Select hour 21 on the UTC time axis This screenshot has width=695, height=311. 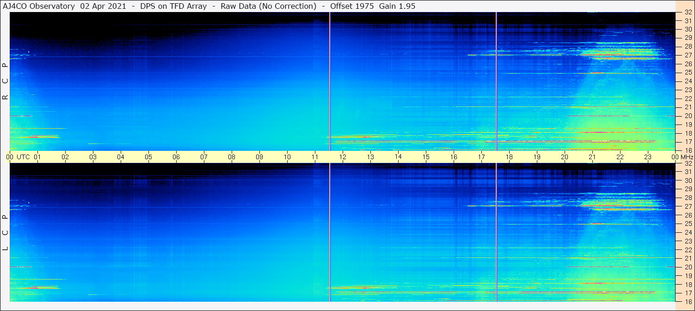tap(592, 157)
